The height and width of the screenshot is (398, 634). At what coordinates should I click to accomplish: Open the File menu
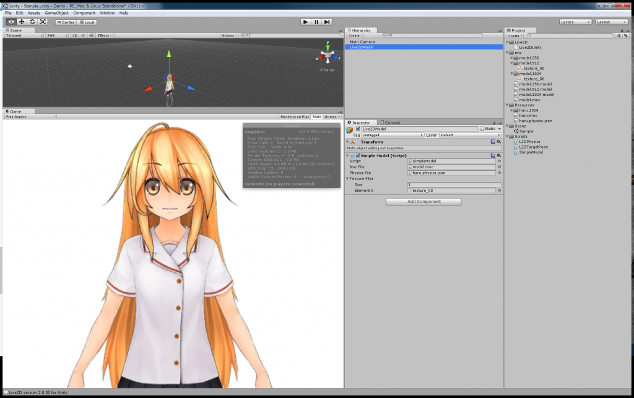[x=8, y=13]
